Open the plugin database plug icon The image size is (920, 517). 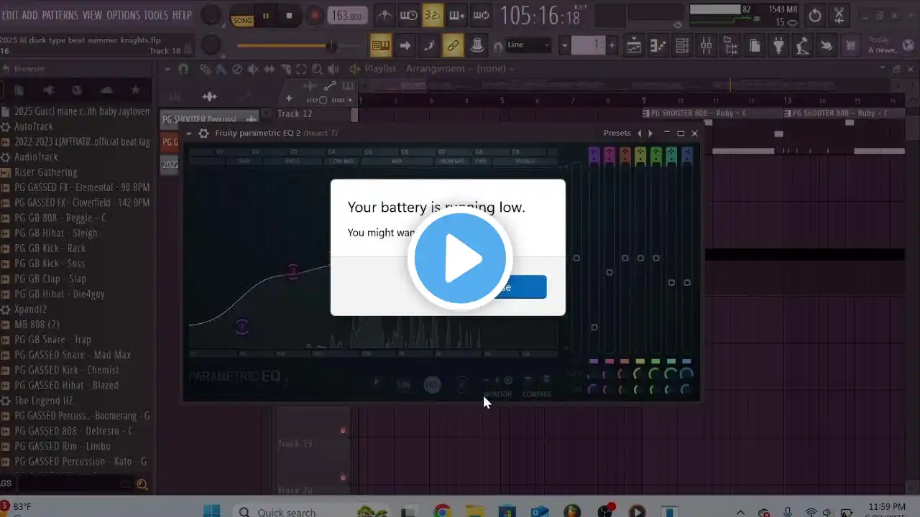click(x=778, y=47)
